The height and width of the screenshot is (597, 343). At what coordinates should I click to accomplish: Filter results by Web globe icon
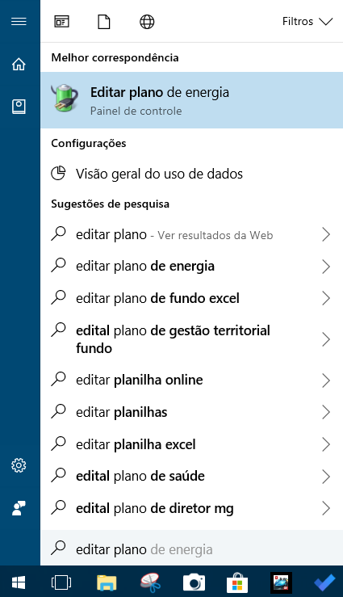(147, 22)
